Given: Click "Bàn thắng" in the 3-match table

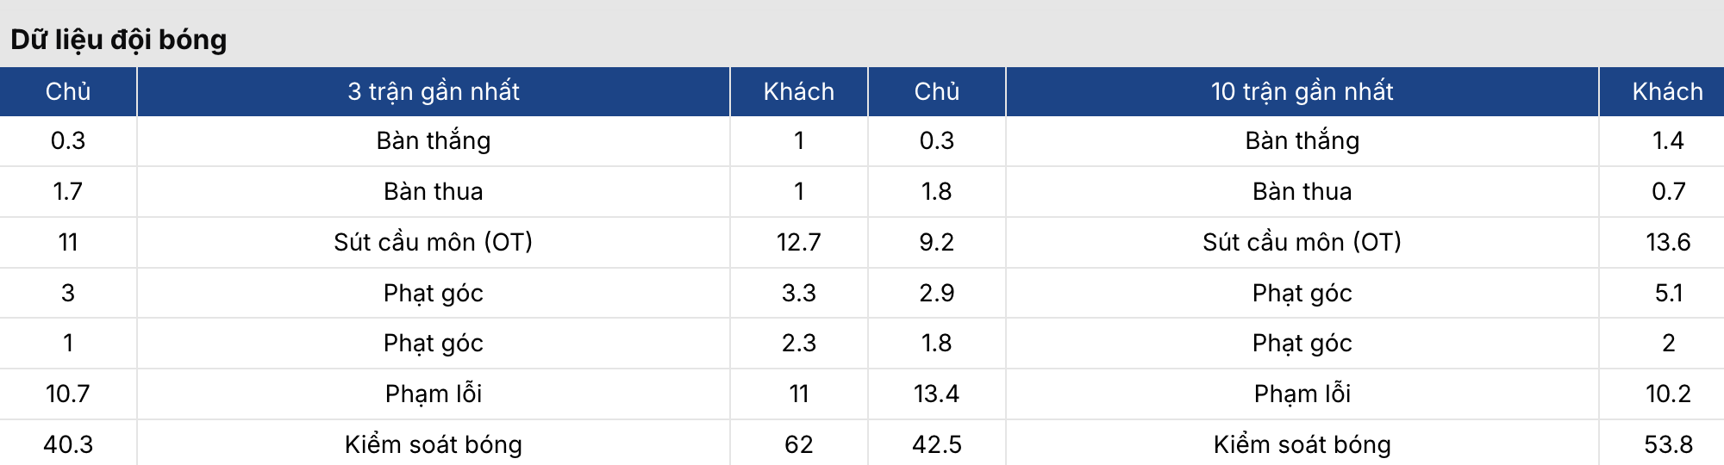Looking at the screenshot, I should point(433,140).
